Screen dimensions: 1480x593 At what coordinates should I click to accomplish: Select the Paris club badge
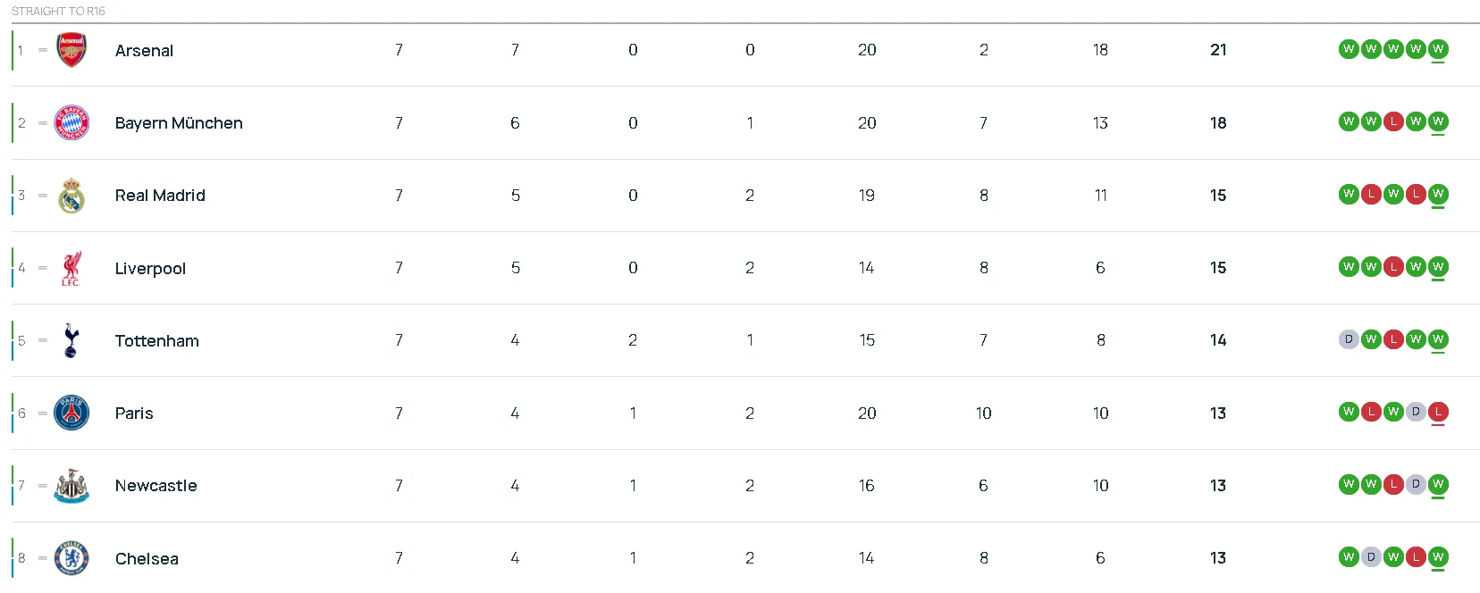[x=71, y=413]
